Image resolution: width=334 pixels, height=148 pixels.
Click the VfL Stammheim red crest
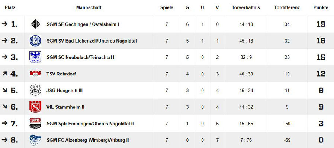coord(35,107)
